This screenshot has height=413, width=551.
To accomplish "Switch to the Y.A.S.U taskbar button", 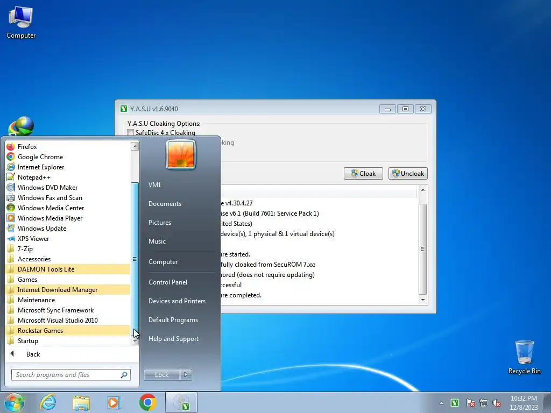I will coord(181,402).
